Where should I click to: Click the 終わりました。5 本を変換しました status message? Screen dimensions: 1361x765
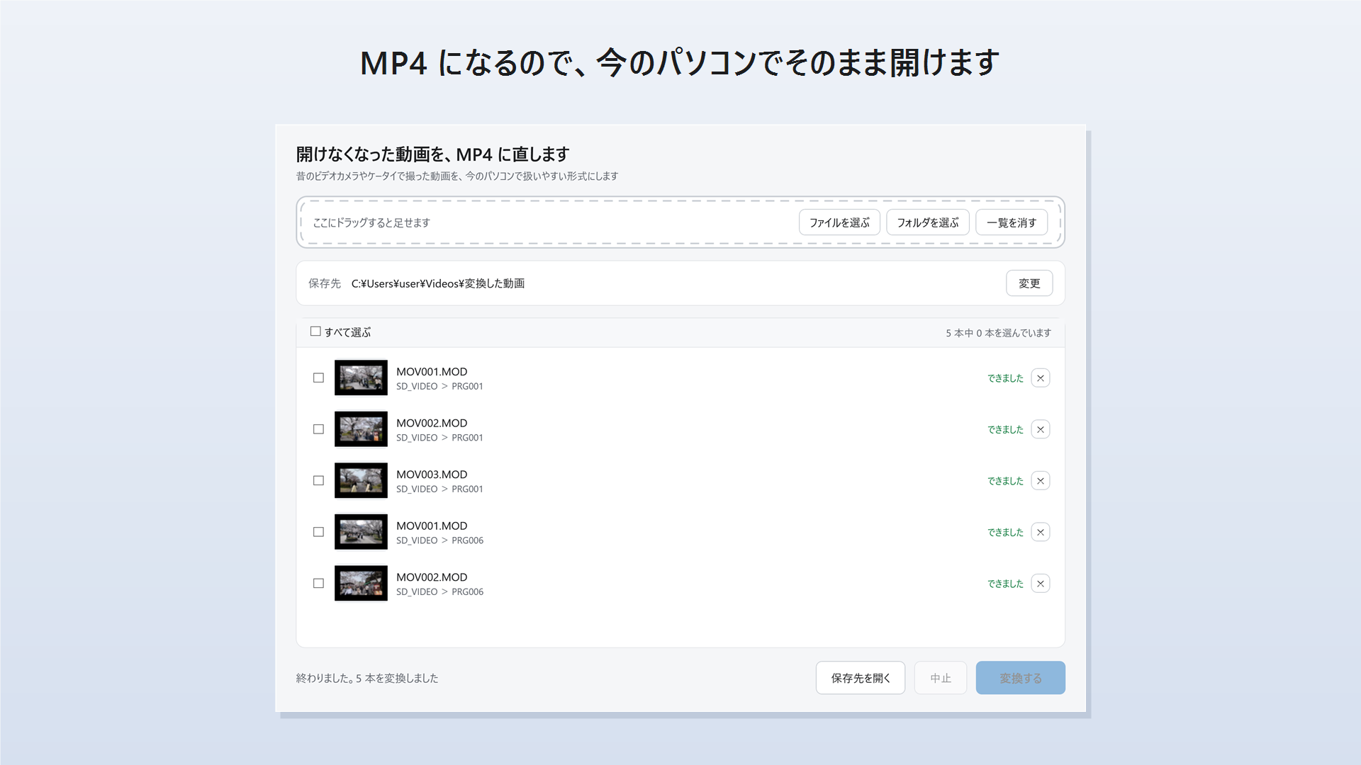click(367, 678)
